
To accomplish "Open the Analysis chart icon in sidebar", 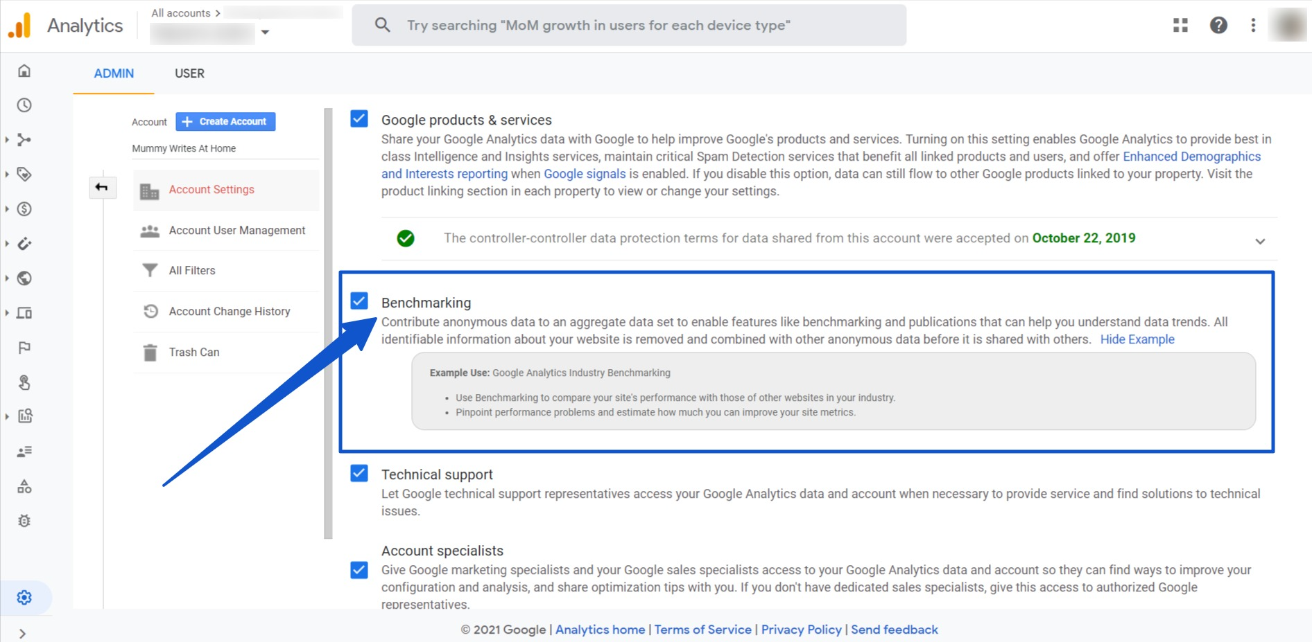I will pyautogui.click(x=24, y=416).
